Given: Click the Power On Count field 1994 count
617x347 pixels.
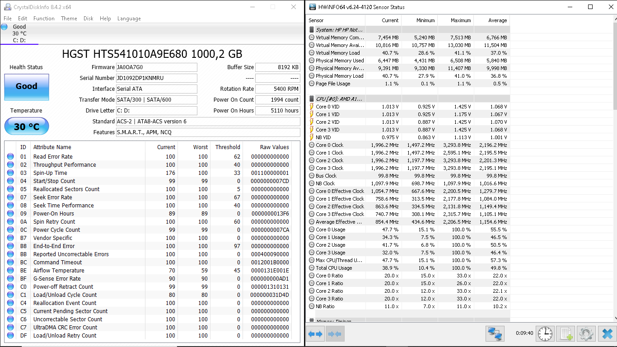Looking at the screenshot, I should coord(278,100).
